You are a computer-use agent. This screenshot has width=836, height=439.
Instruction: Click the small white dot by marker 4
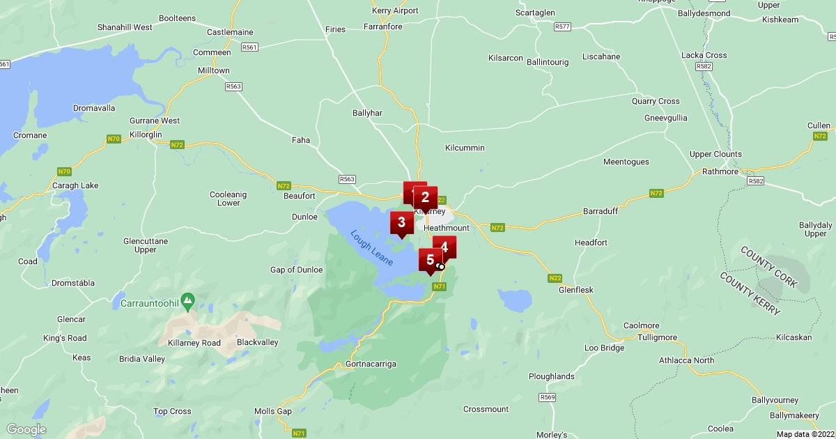click(440, 266)
